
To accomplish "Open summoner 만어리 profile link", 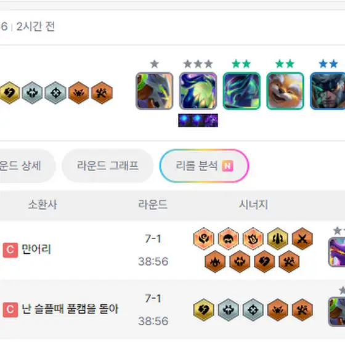I will pos(36,250).
